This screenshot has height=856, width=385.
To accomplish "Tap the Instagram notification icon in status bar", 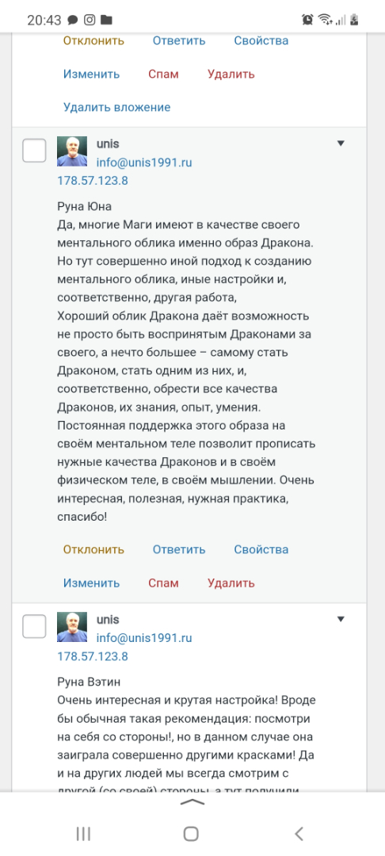I will pyautogui.click(x=90, y=20).
